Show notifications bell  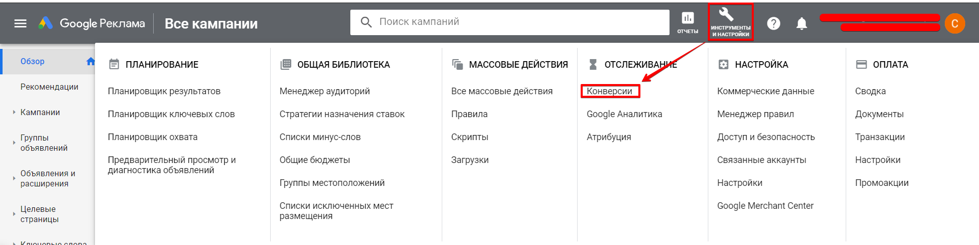[801, 23]
